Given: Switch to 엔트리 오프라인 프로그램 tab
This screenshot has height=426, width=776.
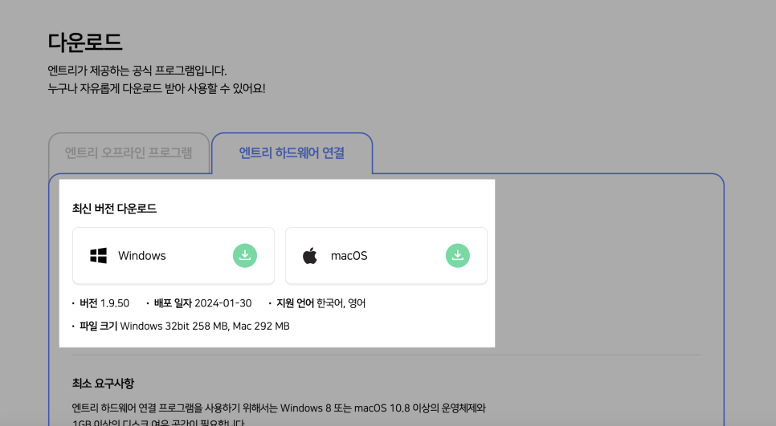Looking at the screenshot, I should pyautogui.click(x=129, y=153).
